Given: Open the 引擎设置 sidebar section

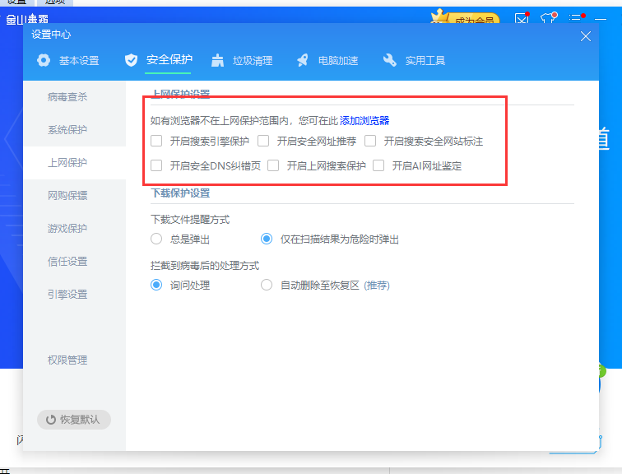Looking at the screenshot, I should 75,295.
